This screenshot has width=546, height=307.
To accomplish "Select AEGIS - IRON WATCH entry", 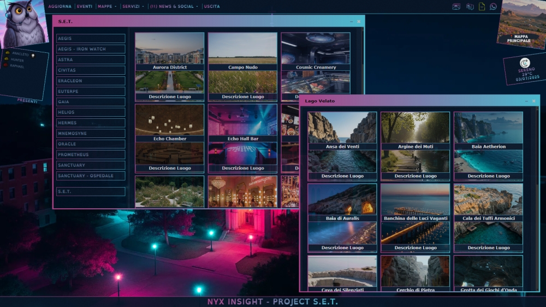I will tap(91, 49).
